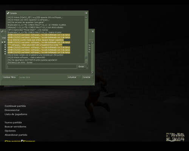This screenshot has width=189, height=151.
Task: Close the server browser window behind the console
Action: [x=93, y=31]
